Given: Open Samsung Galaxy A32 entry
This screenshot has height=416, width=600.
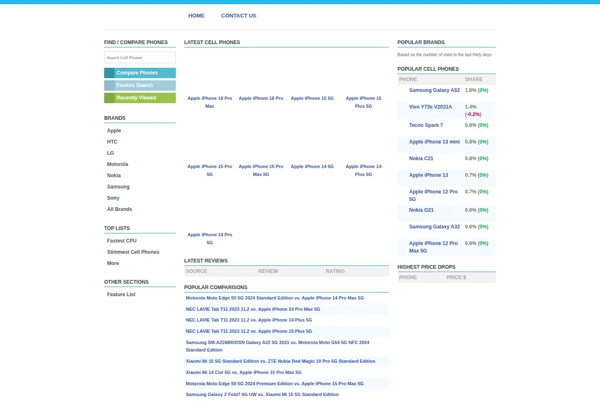Looking at the screenshot, I should tap(435, 227).
